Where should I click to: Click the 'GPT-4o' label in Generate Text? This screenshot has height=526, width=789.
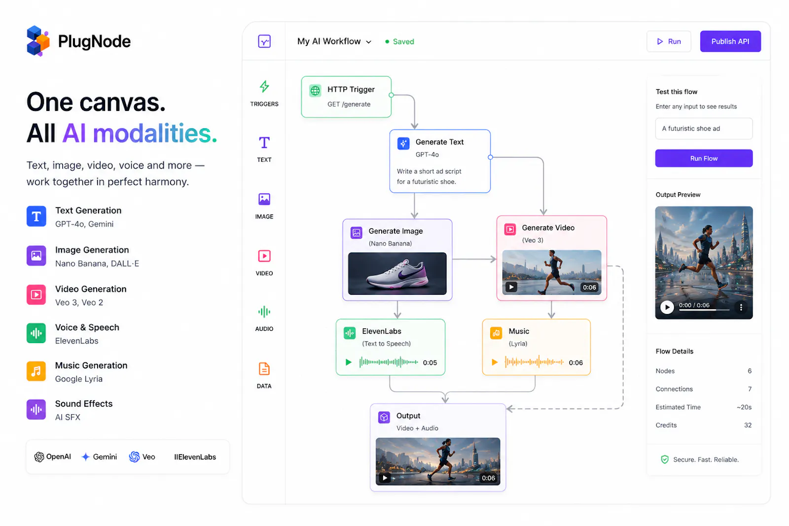(x=427, y=155)
